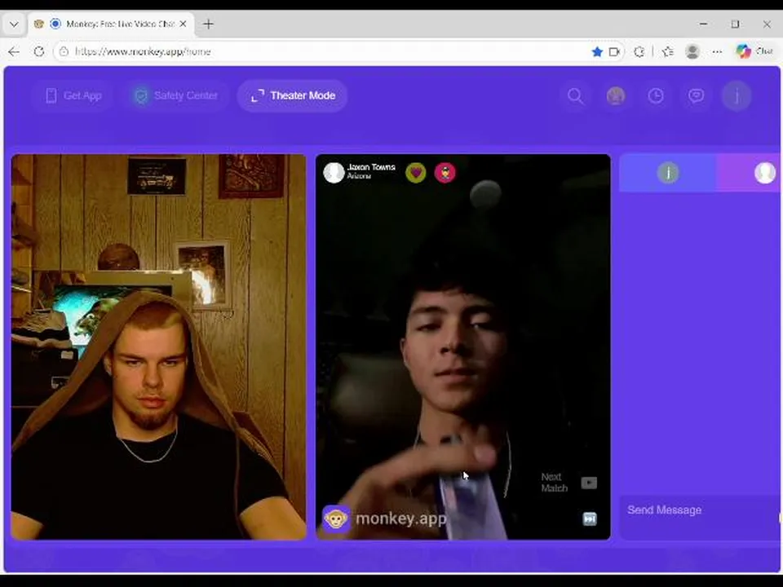
Task: Open browser extensions puzzle icon
Action: coord(639,51)
